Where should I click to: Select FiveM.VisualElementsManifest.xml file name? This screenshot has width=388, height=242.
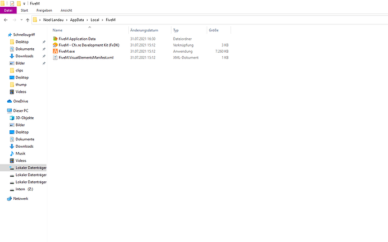click(x=86, y=57)
